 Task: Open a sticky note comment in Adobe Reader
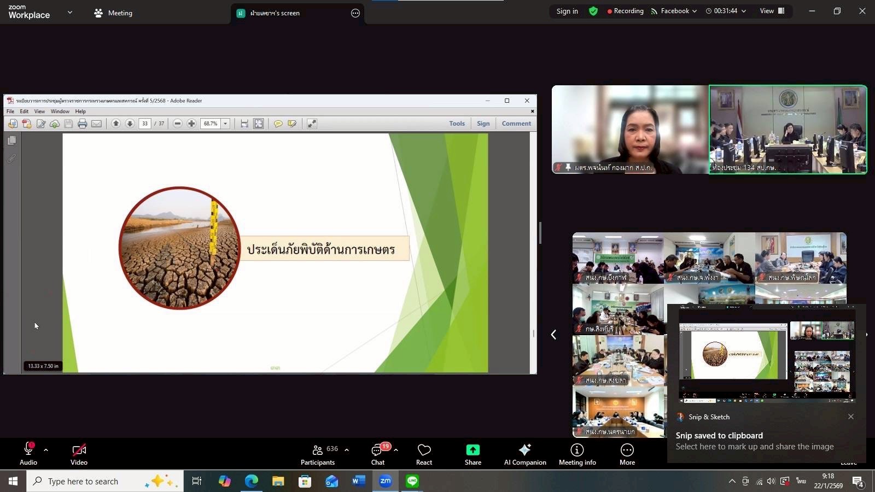tap(278, 124)
